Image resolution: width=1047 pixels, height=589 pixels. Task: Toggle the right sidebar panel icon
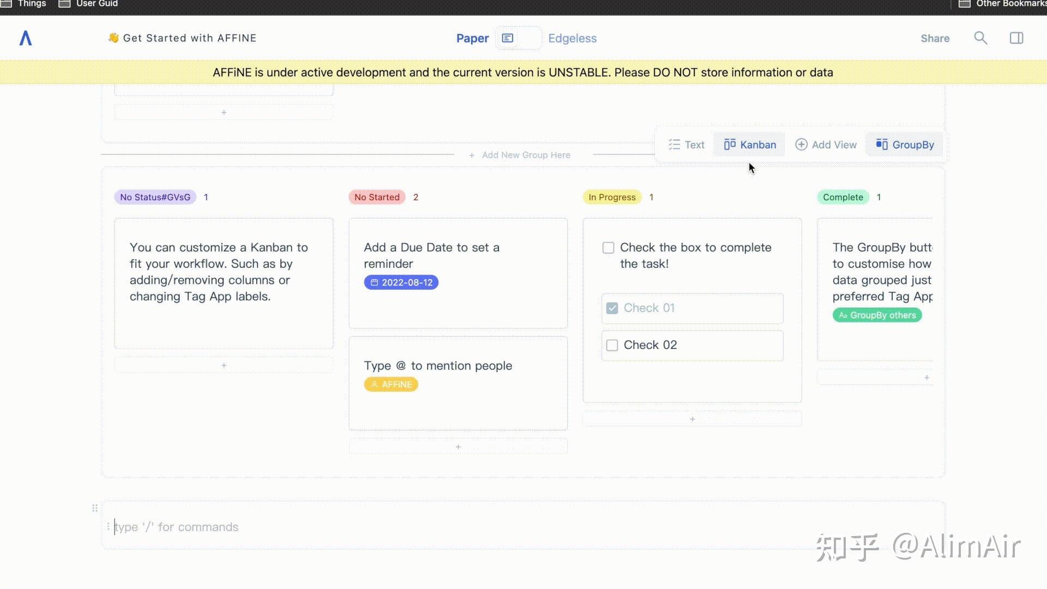point(1016,38)
